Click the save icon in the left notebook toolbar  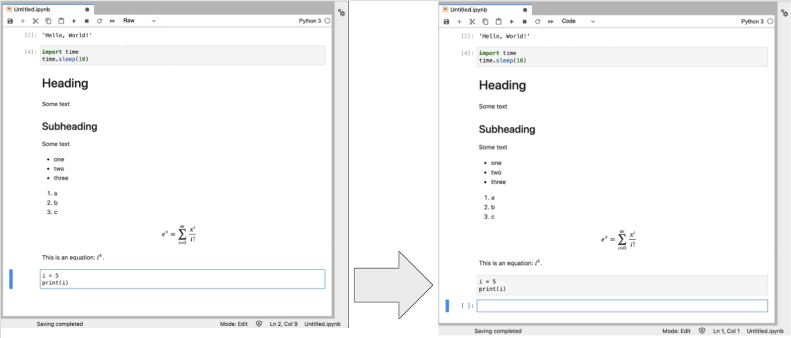click(x=10, y=21)
